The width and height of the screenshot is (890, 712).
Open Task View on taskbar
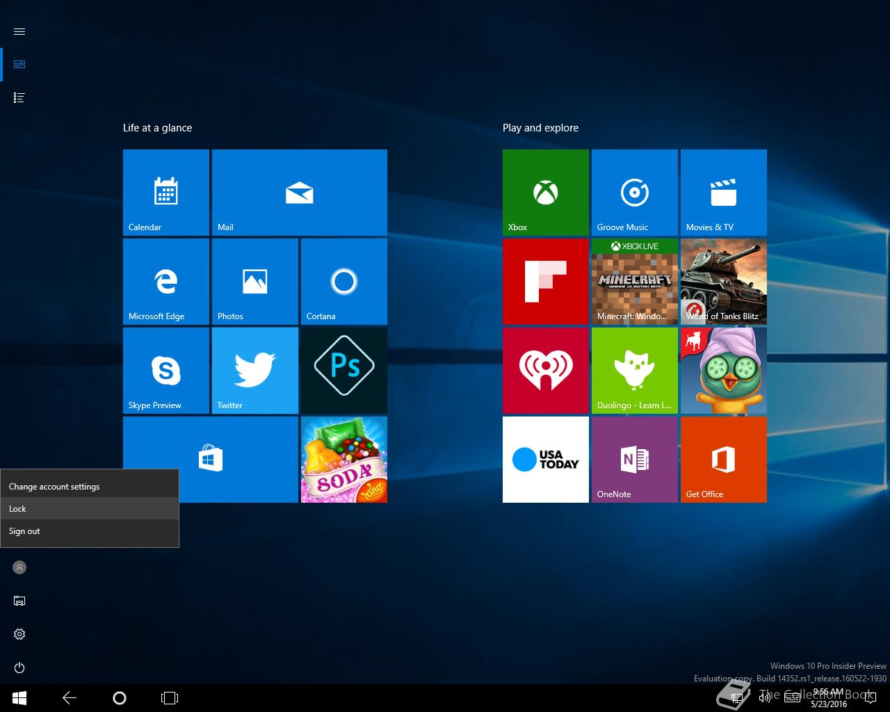(x=170, y=698)
